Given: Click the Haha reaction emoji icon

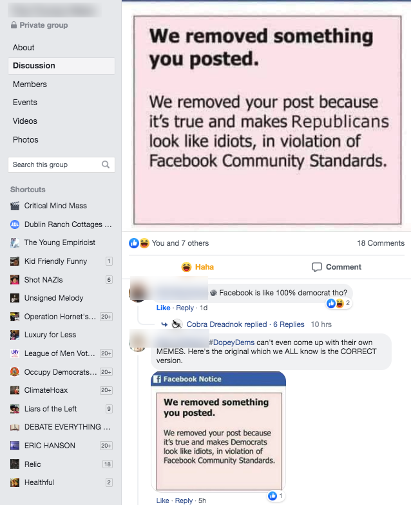Looking at the screenshot, I should [x=186, y=267].
